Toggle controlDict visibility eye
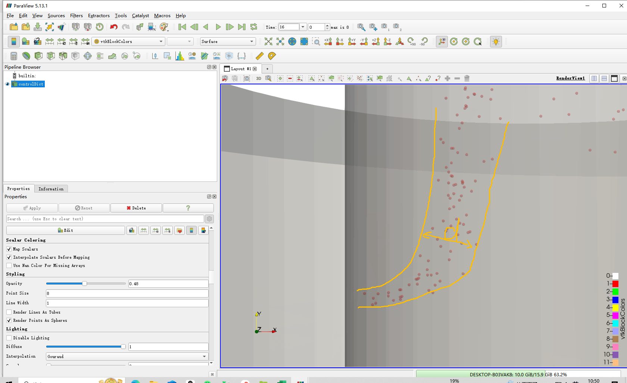This screenshot has height=383, width=627. click(7, 84)
